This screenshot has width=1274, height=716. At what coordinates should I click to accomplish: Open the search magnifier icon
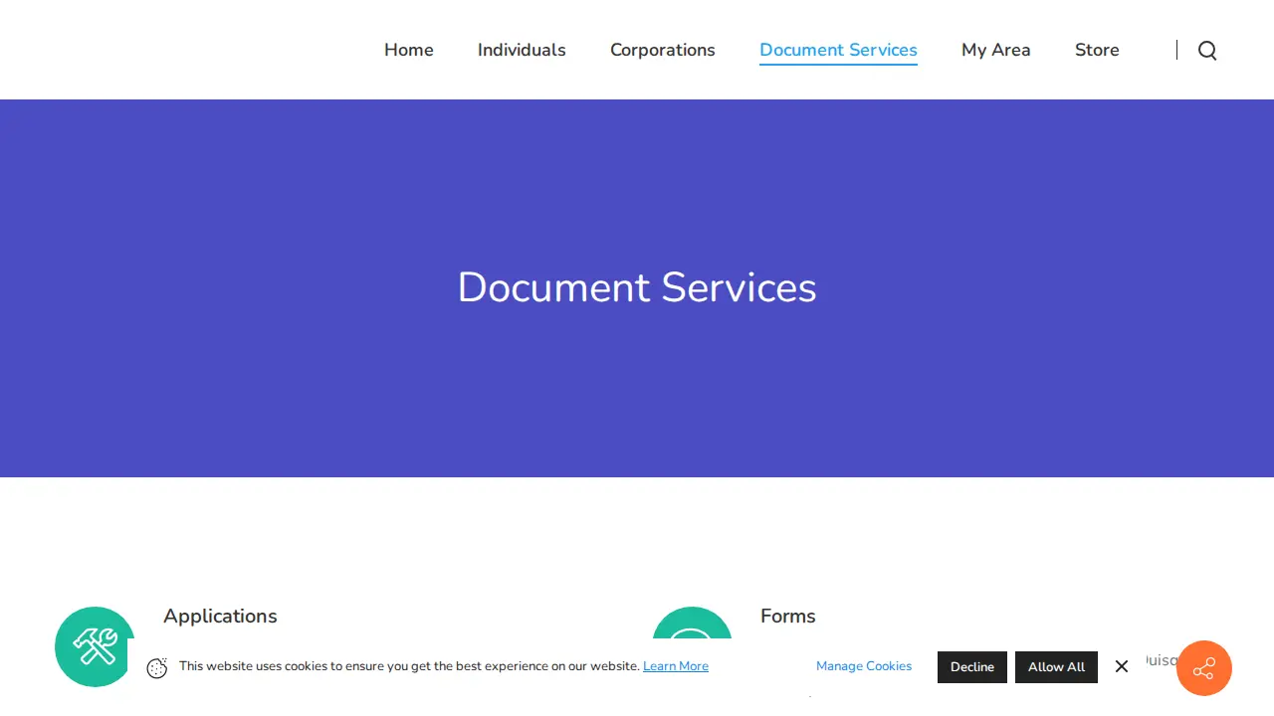(1207, 51)
